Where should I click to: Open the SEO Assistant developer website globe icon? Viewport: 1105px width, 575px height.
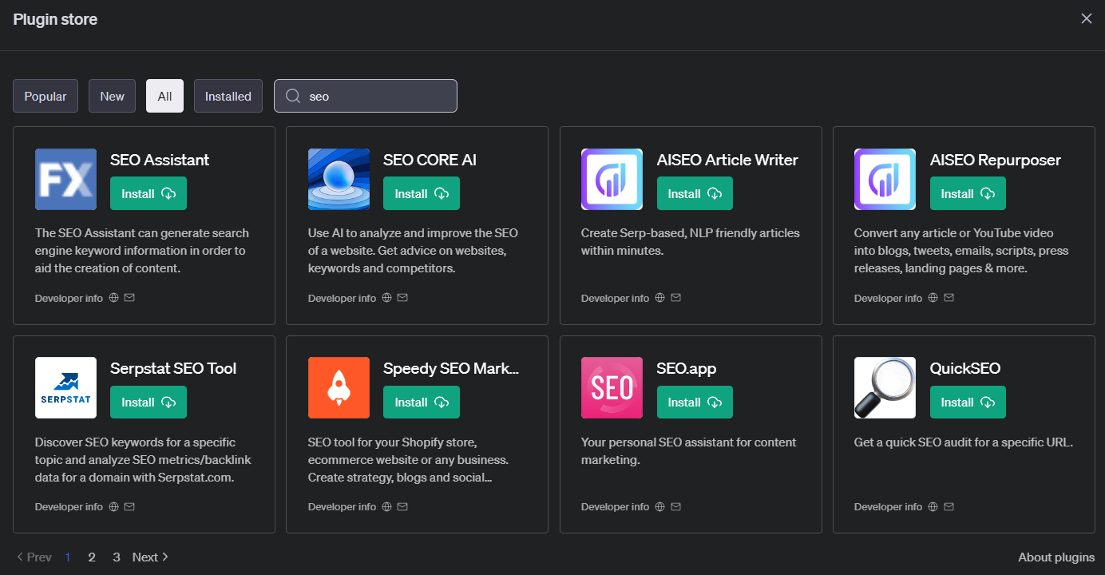pyautogui.click(x=114, y=298)
